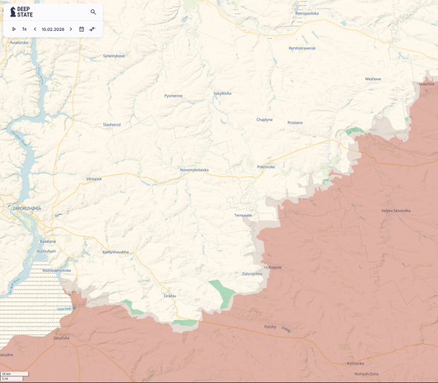Select the Orikhiv label on map
The height and width of the screenshot is (383, 438).
pyautogui.click(x=170, y=296)
